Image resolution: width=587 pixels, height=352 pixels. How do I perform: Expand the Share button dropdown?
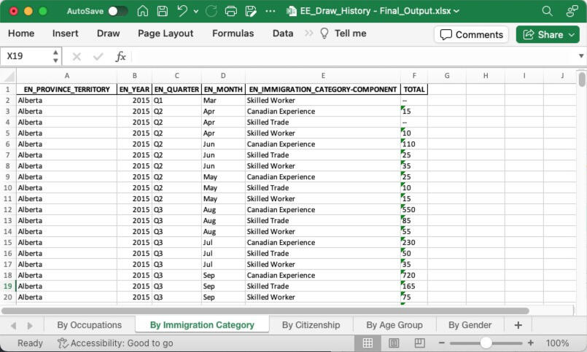(x=572, y=34)
